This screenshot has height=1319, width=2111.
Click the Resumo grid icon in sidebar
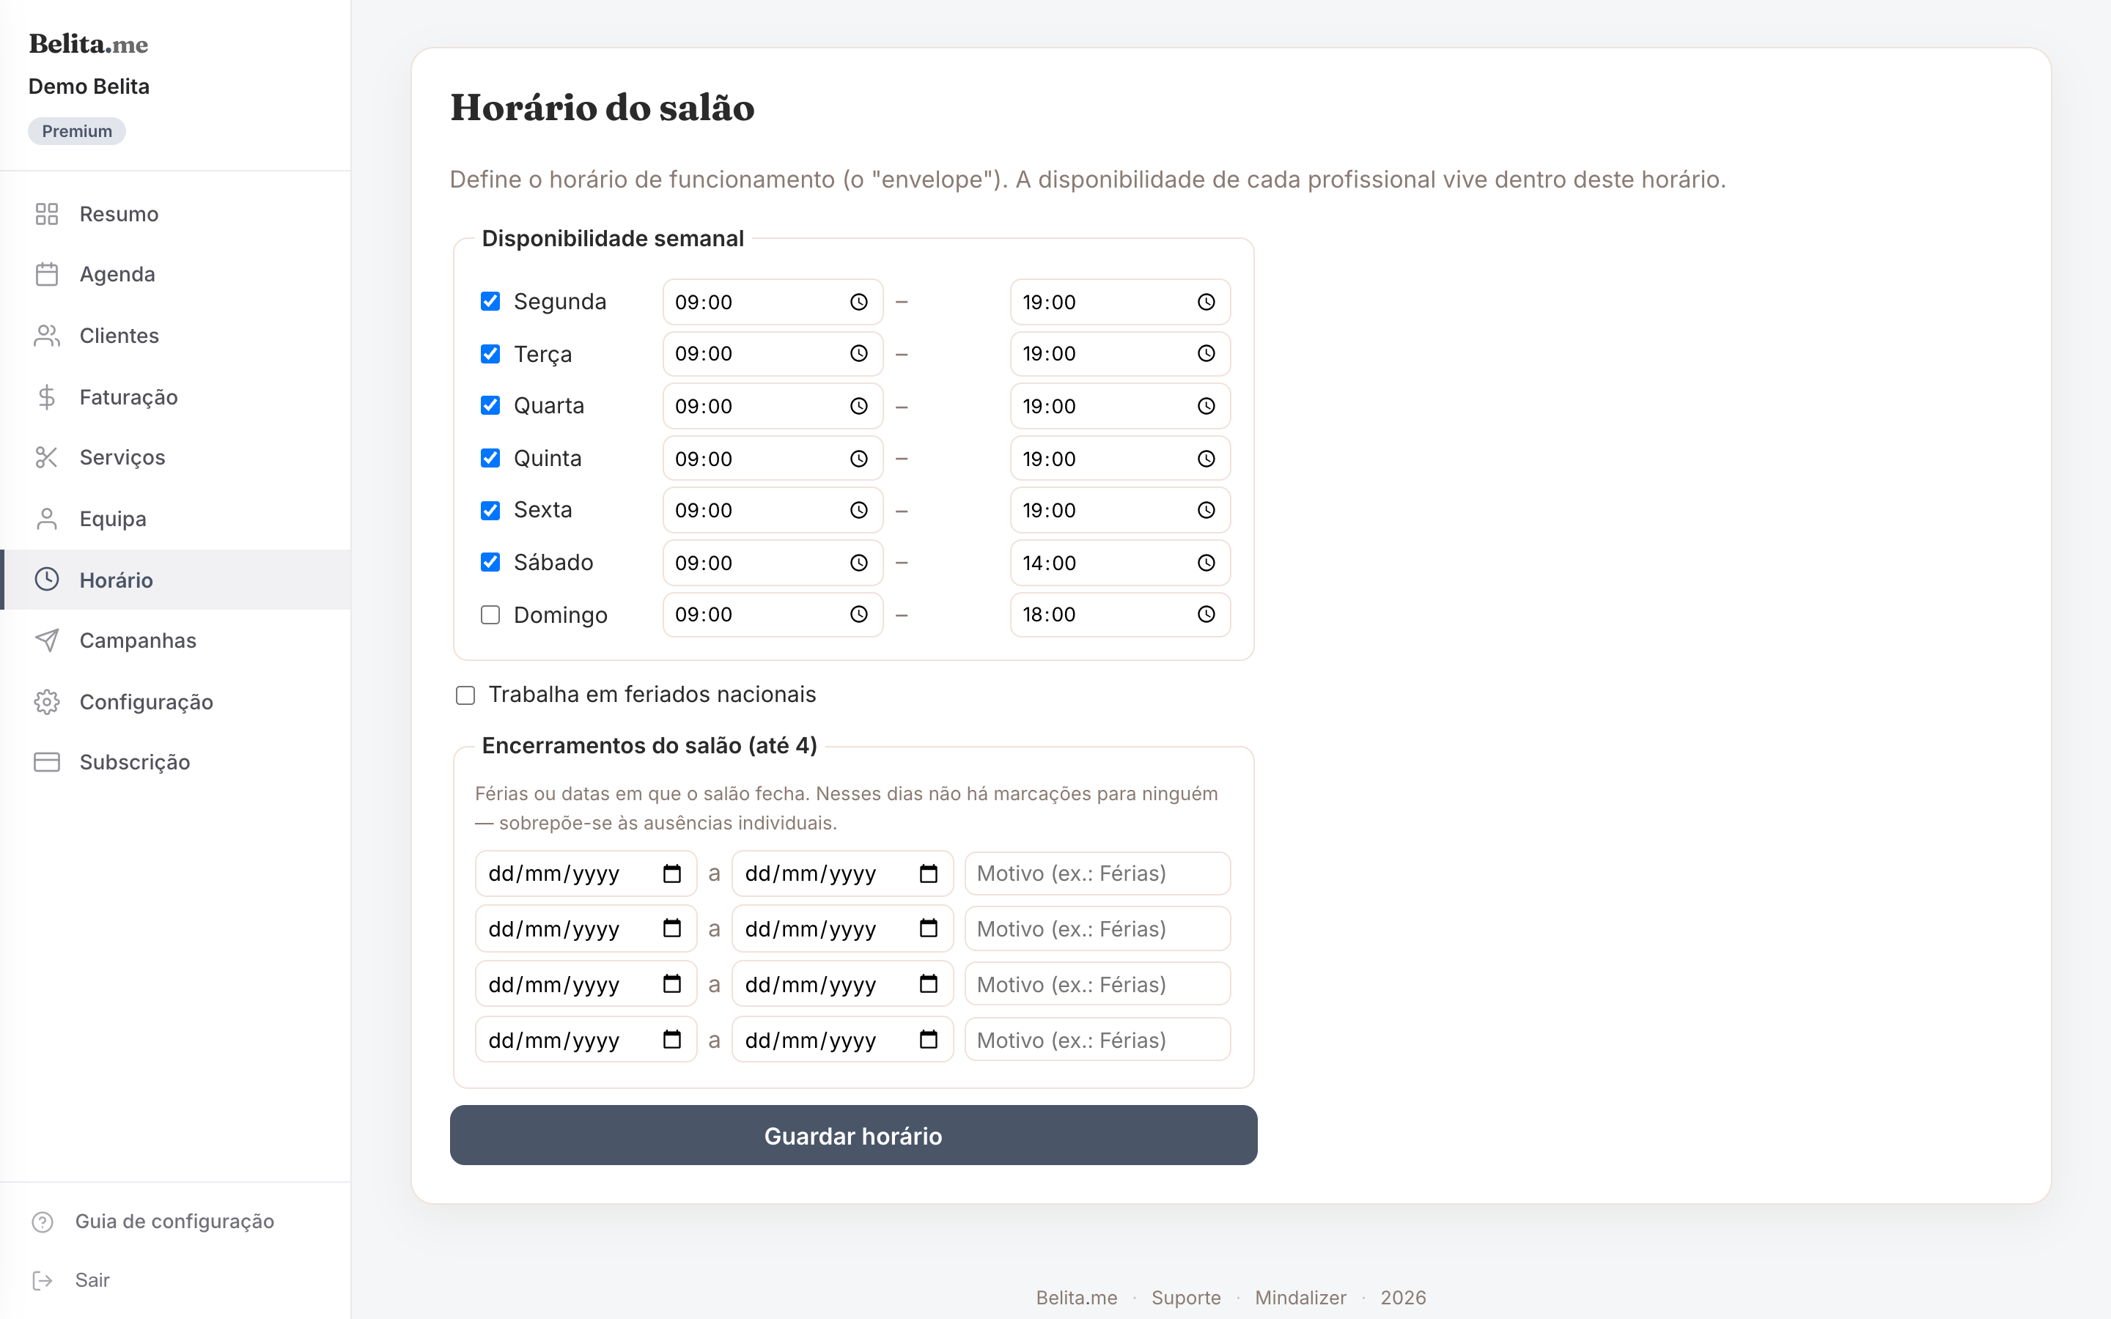click(x=46, y=214)
